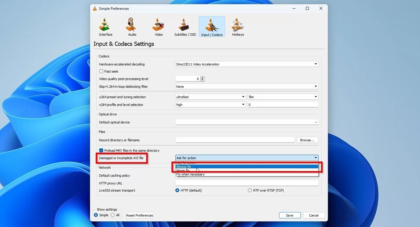Open the Skip H.264 deblocking filter dropdown
The width and height of the screenshot is (420, 227).
(x=315, y=86)
